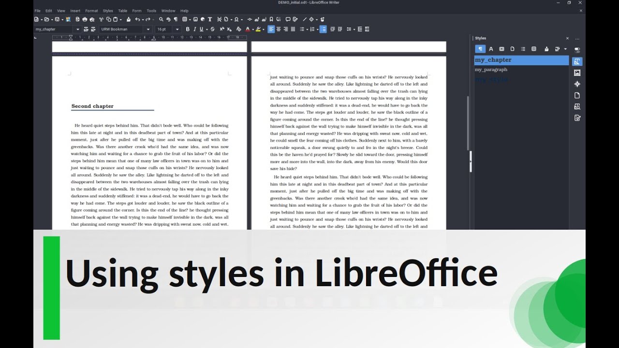Toggle Bold formatting
This screenshot has width=619, height=348.
coord(188,29)
